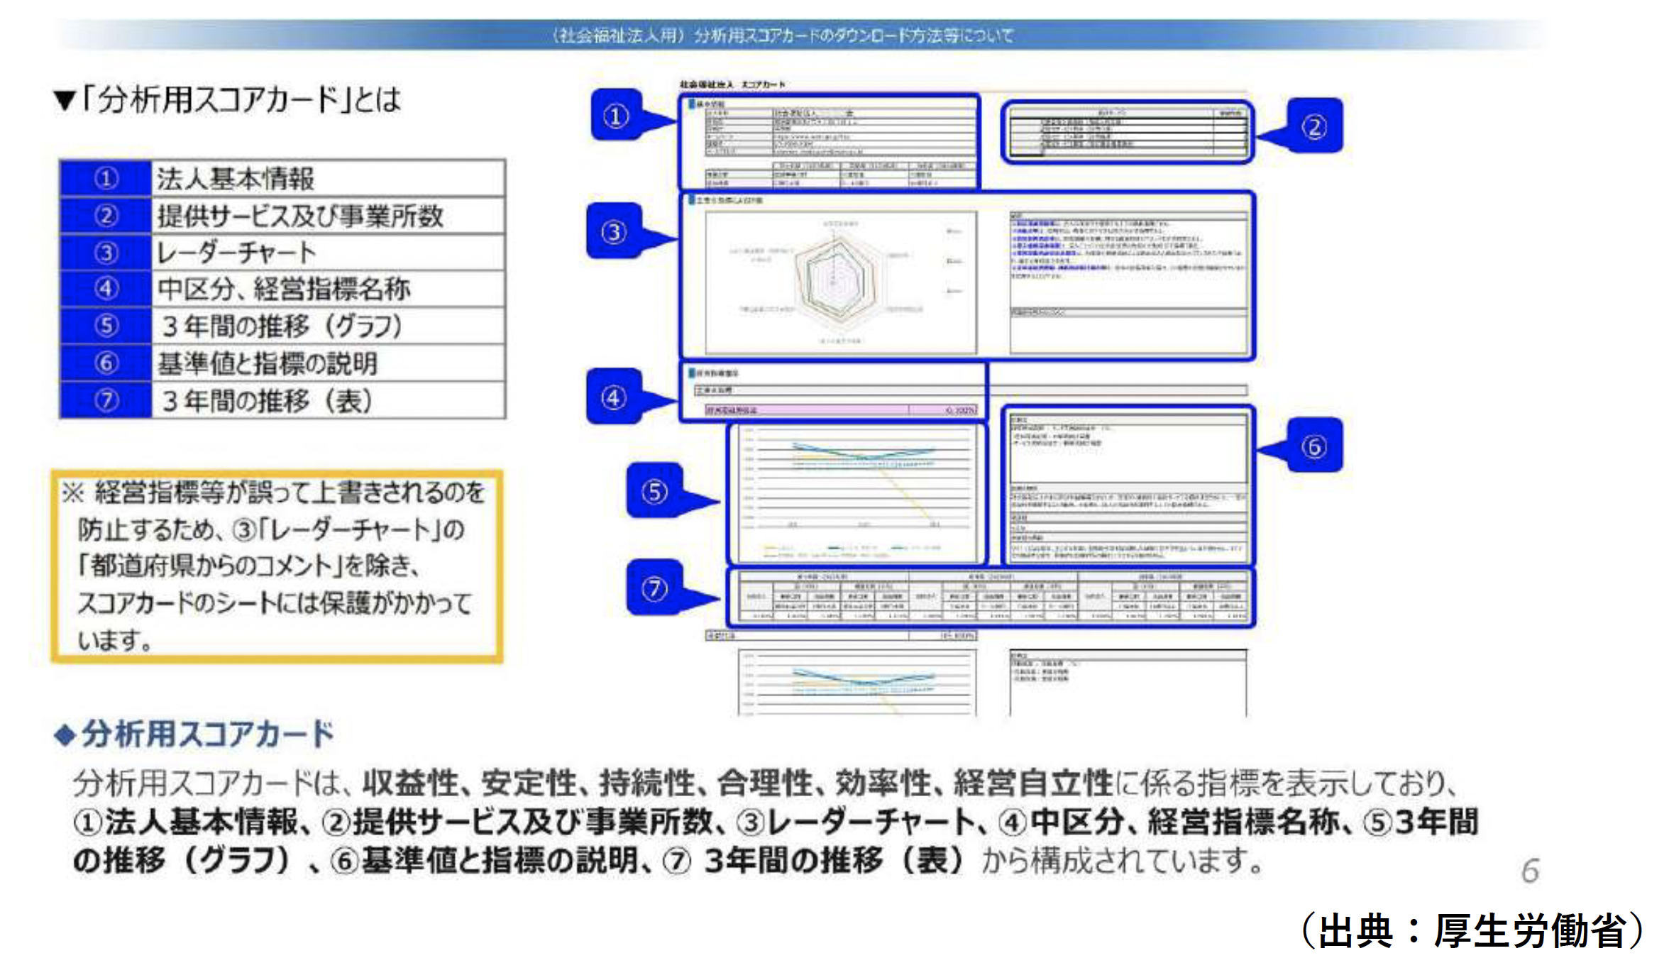1669x958 pixels.
Task: Click the radar chart in the scorecard
Action: point(840,282)
